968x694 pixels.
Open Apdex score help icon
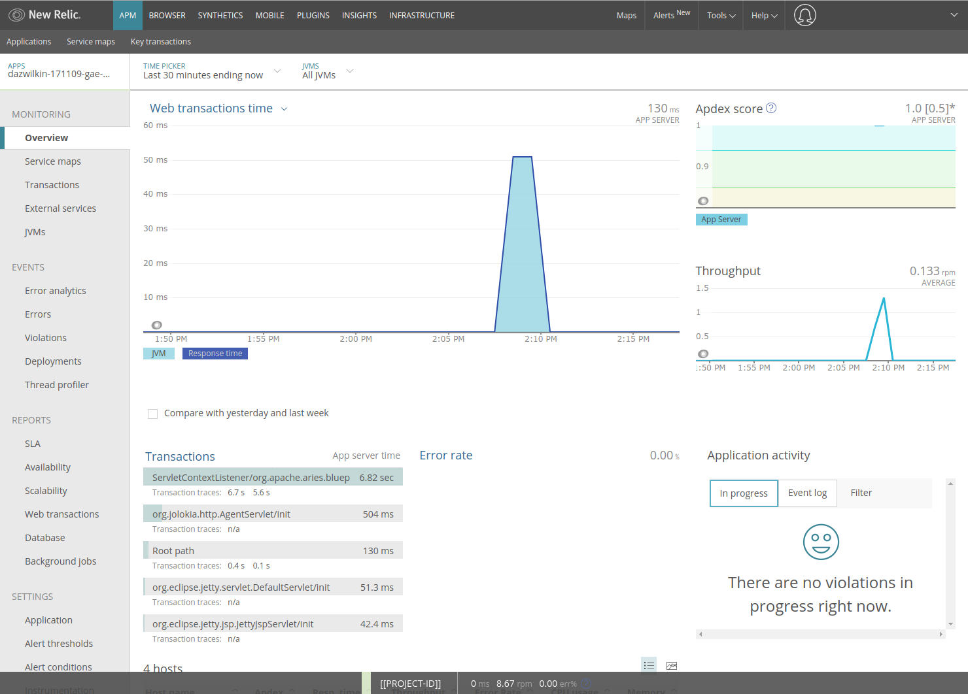[771, 108]
